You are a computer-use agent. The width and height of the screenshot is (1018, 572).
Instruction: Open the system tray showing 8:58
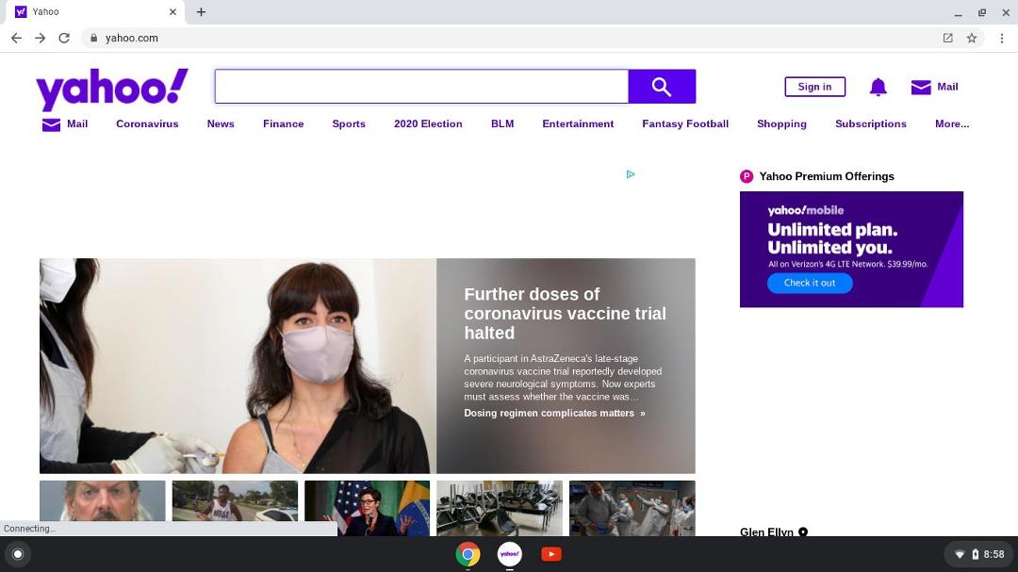pyautogui.click(x=979, y=554)
